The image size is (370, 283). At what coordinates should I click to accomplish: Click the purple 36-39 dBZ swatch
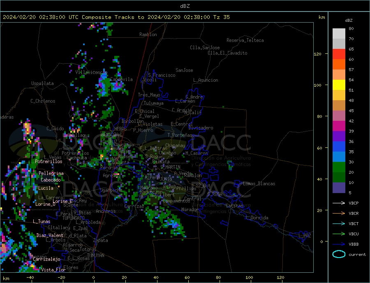pos(339,136)
